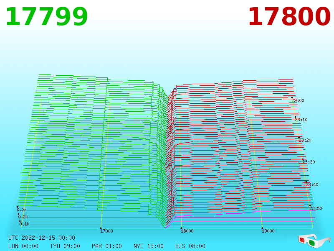Click the 23:10 time axis label
This screenshot has height=251, width=334.
coord(301,120)
